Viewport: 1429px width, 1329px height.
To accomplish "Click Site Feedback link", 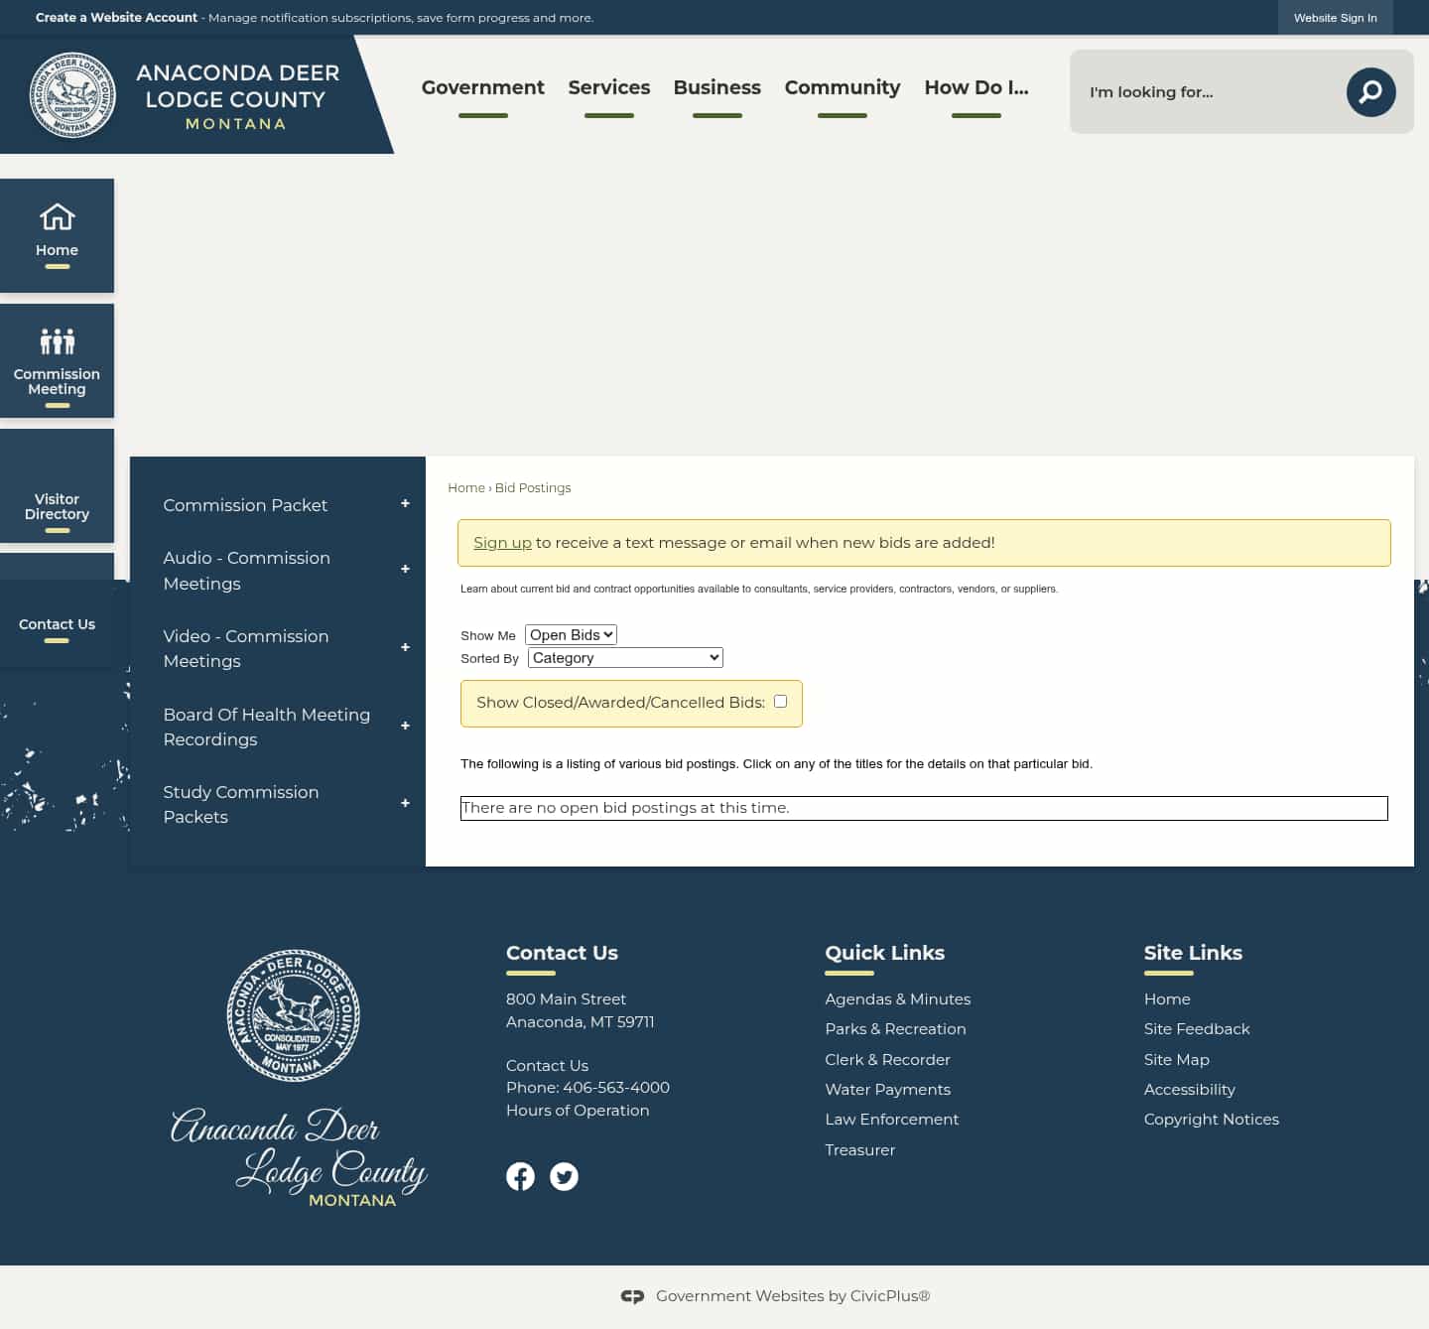I will click(x=1197, y=1029).
